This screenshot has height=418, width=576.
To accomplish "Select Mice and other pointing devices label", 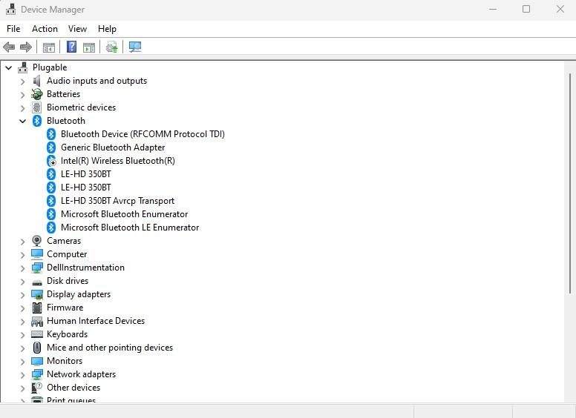I will 109,348.
